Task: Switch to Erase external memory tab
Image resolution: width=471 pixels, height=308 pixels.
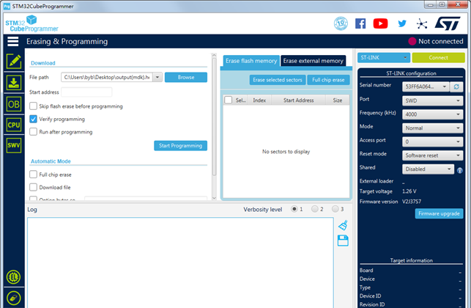Action: coord(313,61)
